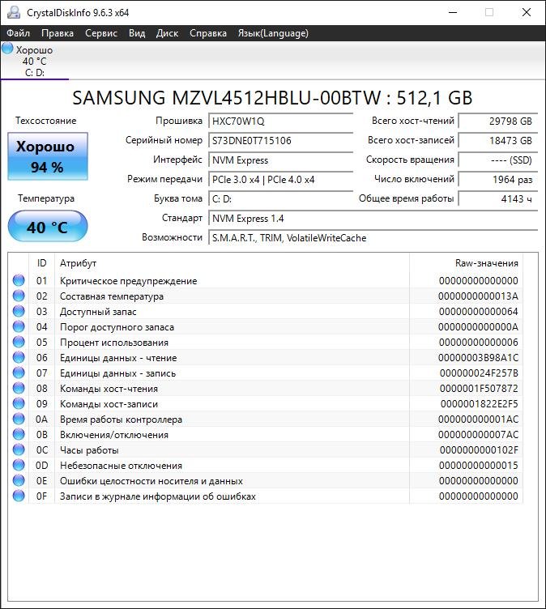Viewport: 546px width, 609px height.
Task: Select the Время работы контроллера row
Action: click(266, 419)
